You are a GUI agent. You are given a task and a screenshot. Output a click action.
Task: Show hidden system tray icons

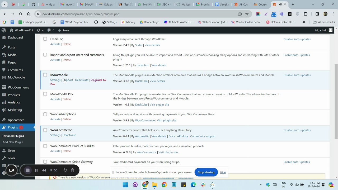point(261,185)
